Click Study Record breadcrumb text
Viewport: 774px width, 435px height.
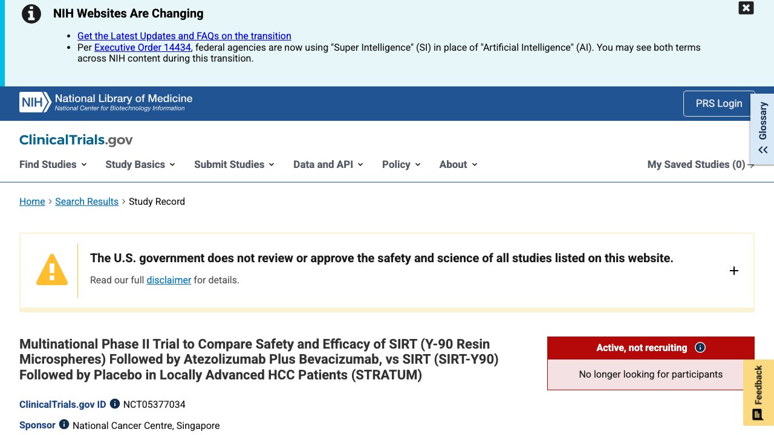[x=157, y=201]
